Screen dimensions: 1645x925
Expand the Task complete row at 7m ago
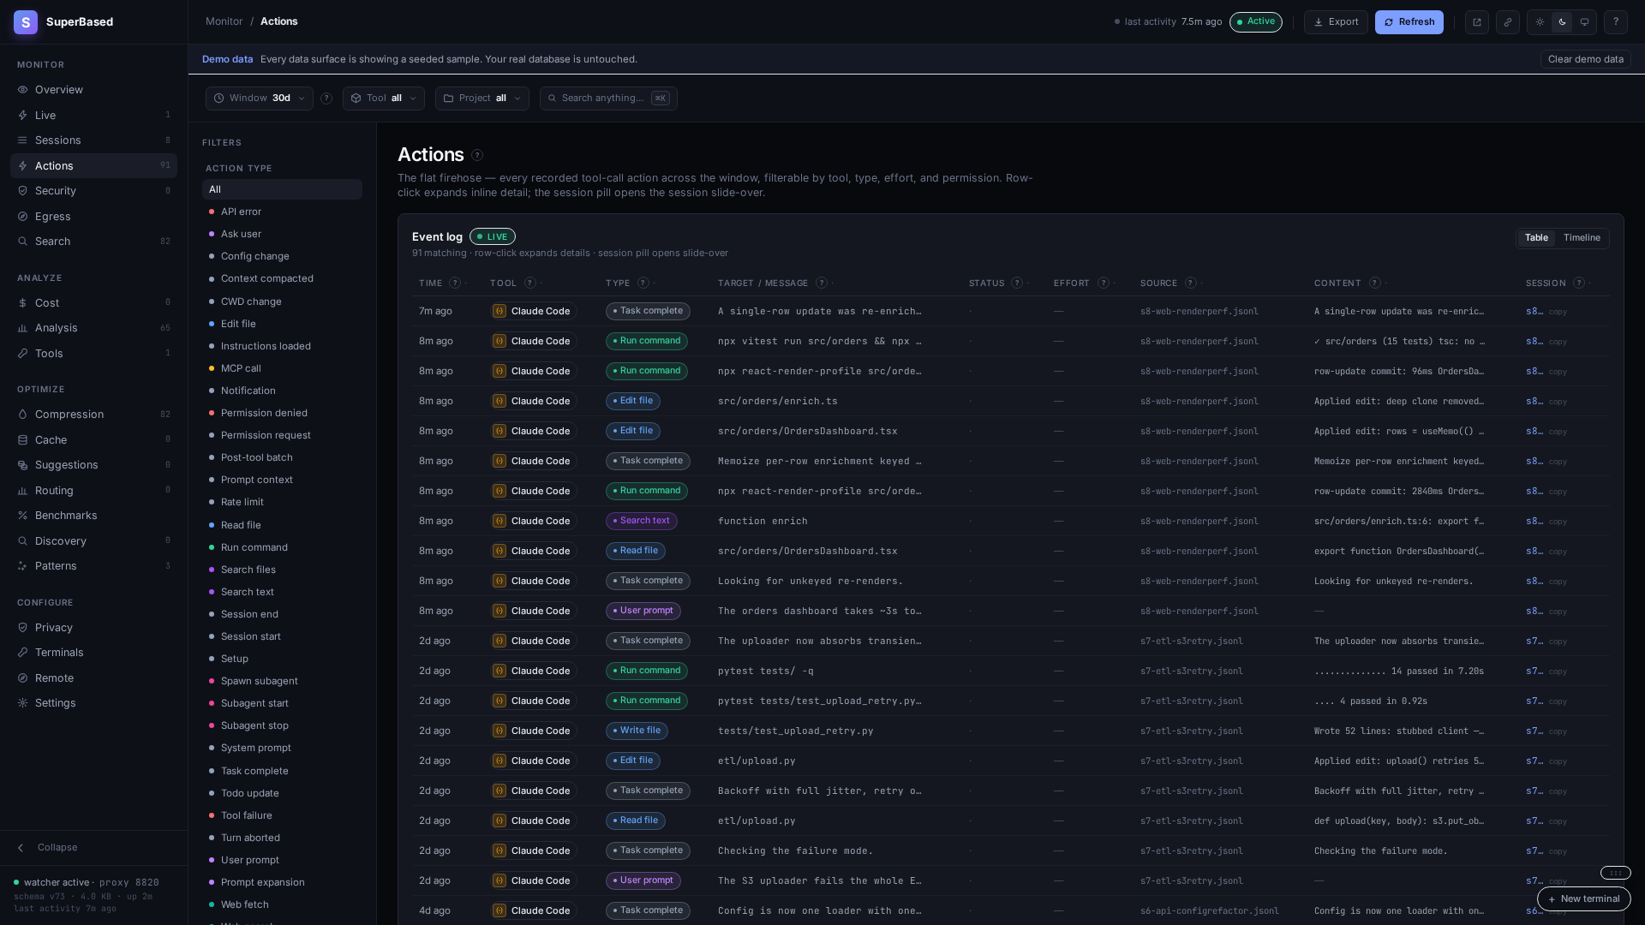(x=1010, y=311)
